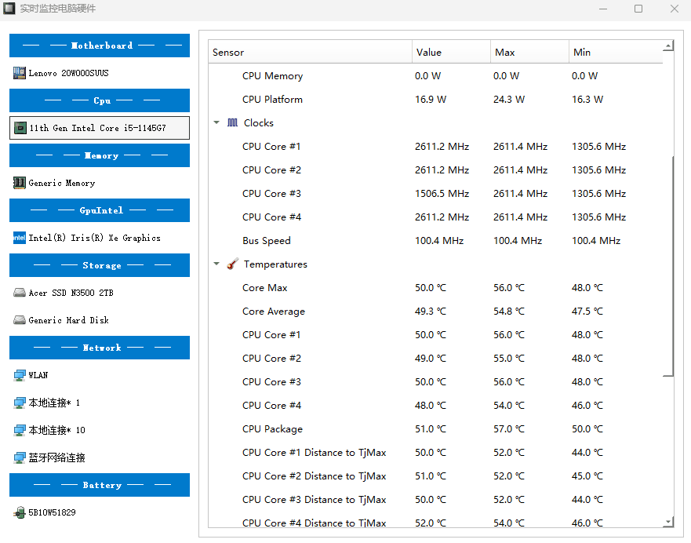691x543 pixels.
Task: Select the CPU Memory power row
Action: pyautogui.click(x=435, y=76)
